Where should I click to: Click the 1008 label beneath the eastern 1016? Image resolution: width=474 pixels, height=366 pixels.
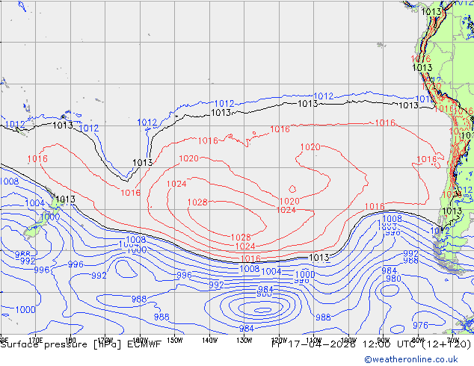[392, 218]
